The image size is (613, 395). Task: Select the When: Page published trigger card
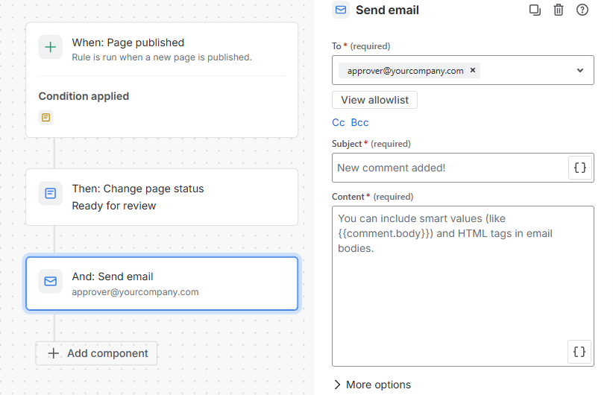coord(162,80)
